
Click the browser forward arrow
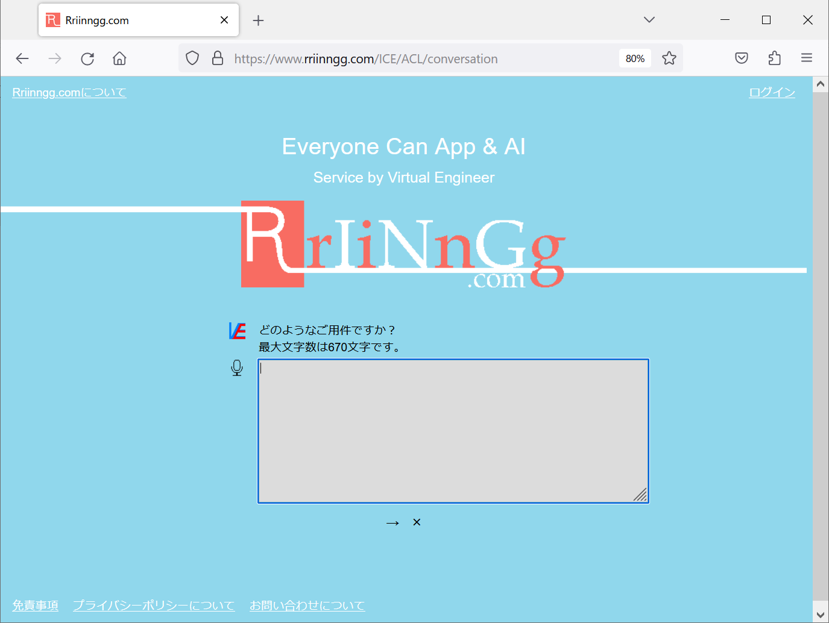coord(55,58)
